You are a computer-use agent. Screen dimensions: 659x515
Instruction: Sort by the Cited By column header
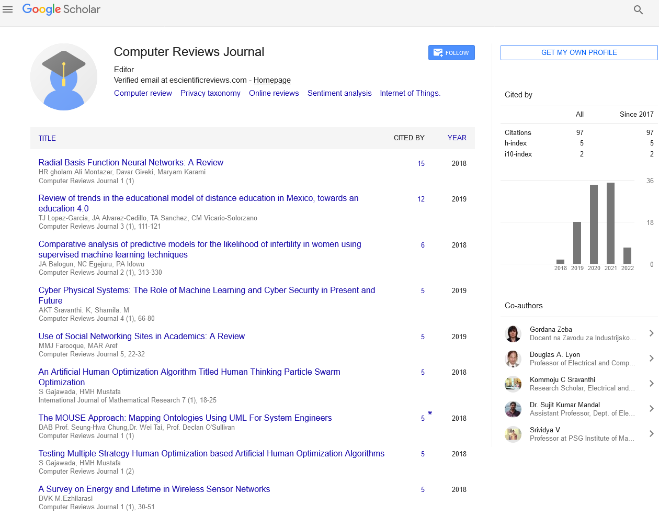pos(409,138)
